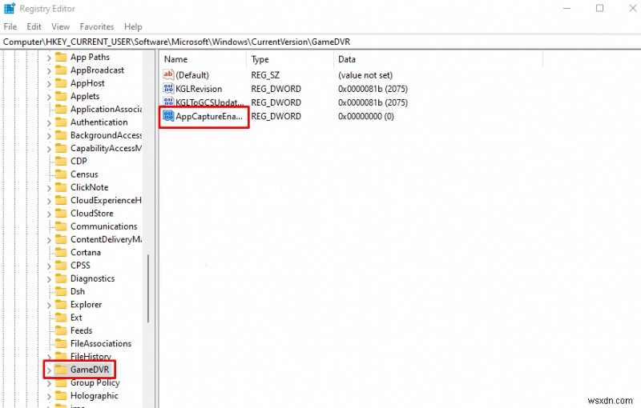641x408 pixels.
Task: Select the FileAssociations folder icon
Action: (61, 343)
